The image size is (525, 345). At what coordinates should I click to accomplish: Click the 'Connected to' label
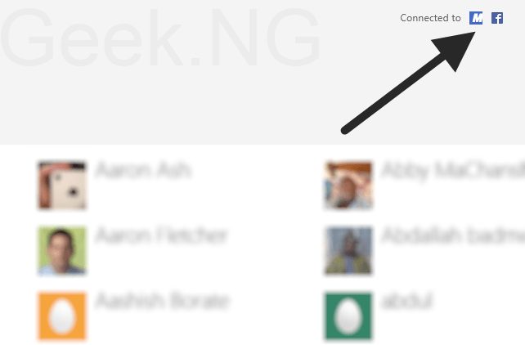coord(430,18)
